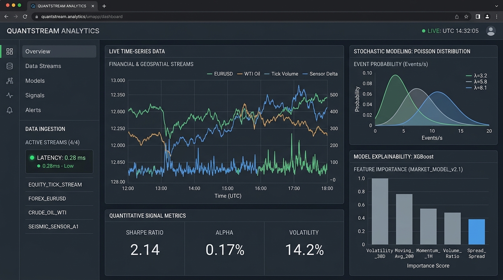The image size is (503, 280).
Task: Click the Sharpe Ratio 2.14 value
Action: (x=145, y=250)
